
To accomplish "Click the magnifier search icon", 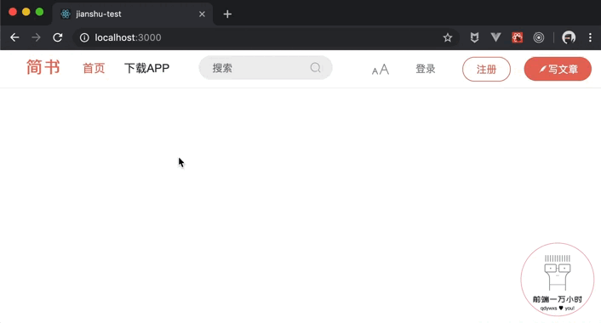I will tap(316, 68).
